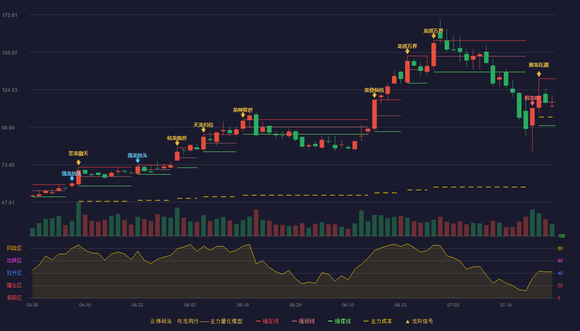Click the 05-07 date label
This screenshot has width=580, height=331.
(190, 305)
